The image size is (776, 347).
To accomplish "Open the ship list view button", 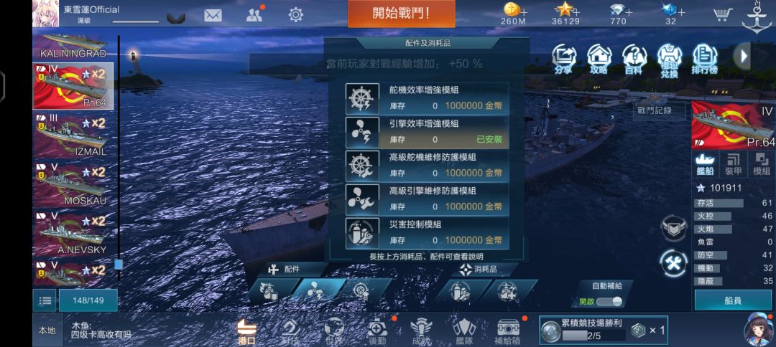I will point(45,300).
